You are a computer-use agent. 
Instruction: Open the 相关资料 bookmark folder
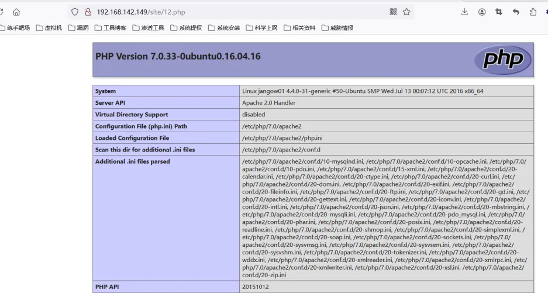[x=299, y=28]
